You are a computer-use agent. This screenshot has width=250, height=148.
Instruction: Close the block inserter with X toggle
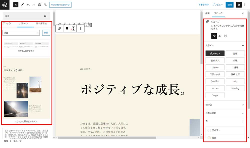[x=16, y=5]
